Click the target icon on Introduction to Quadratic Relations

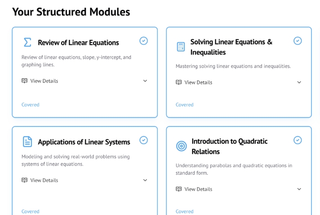click(181, 146)
